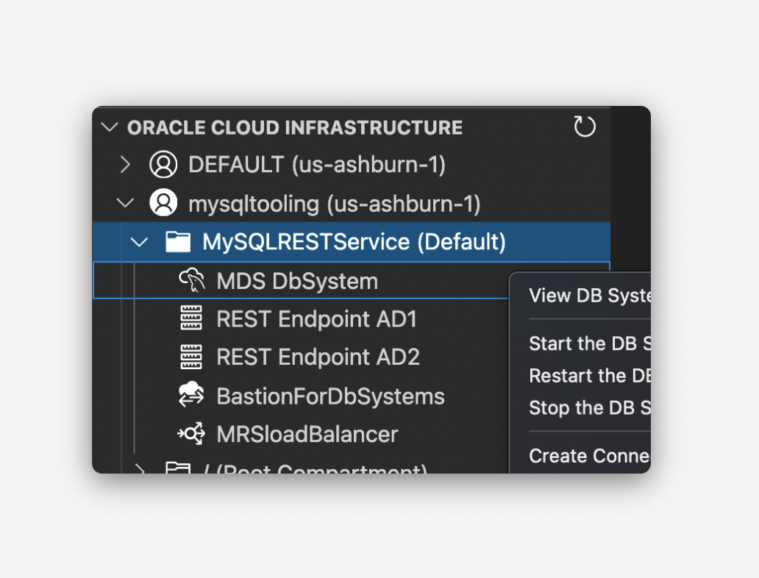
Task: Click the MySQLRESTService folder icon
Action: coord(178,241)
